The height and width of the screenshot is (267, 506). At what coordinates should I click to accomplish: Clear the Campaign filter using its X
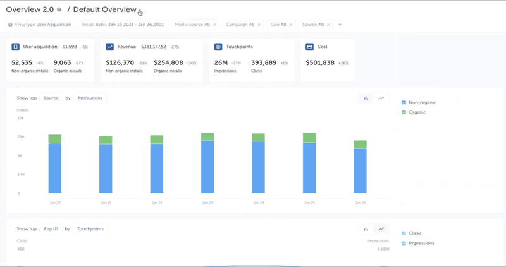pyautogui.click(x=260, y=25)
